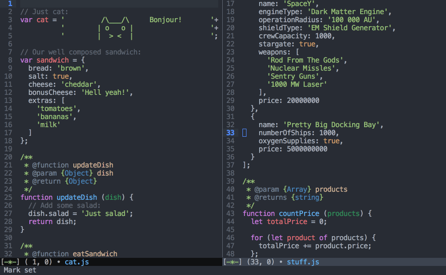Click the 'stargate: true' line
Viewport: 446px width, 275px height.
[x=289, y=44]
